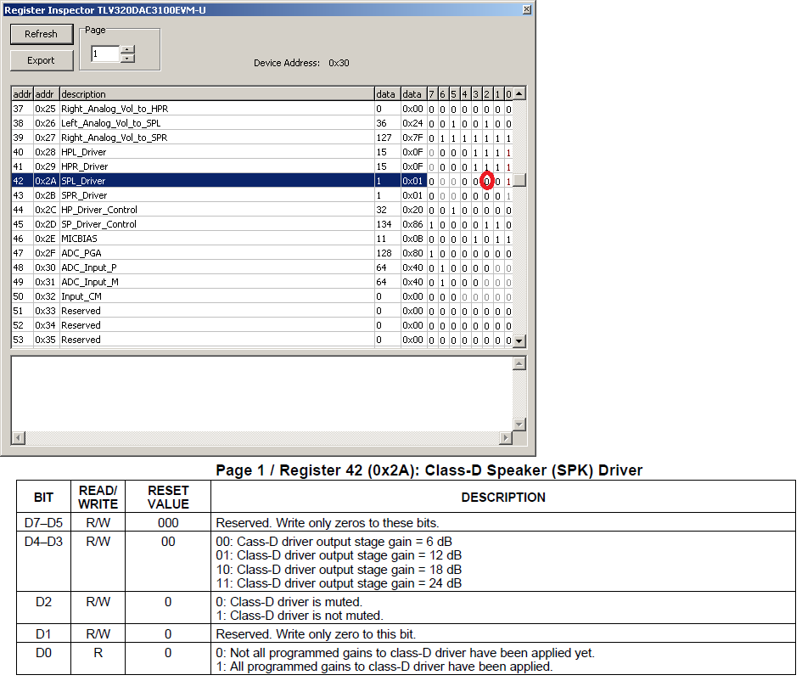
Task: Click the D4–D3 bit row in datasheet
Action: (x=406, y=561)
